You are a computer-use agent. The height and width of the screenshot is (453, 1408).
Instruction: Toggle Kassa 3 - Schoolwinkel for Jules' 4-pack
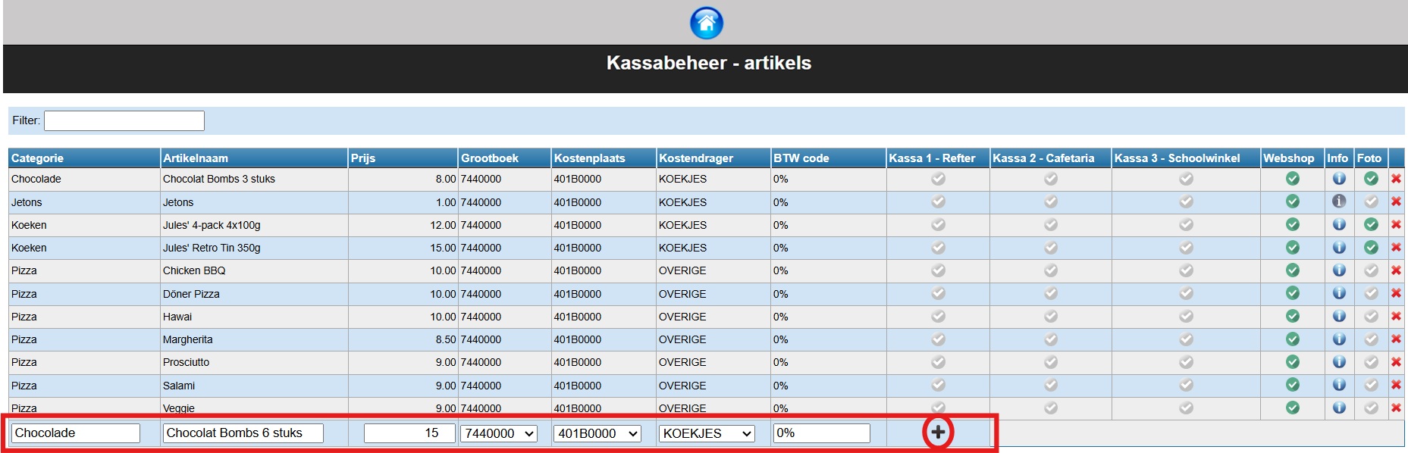click(1186, 225)
